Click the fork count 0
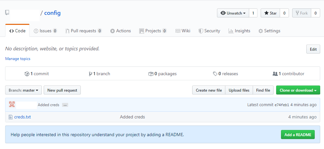Image resolution: width=324 pixels, height=149 pixels. pyautogui.click(x=315, y=13)
